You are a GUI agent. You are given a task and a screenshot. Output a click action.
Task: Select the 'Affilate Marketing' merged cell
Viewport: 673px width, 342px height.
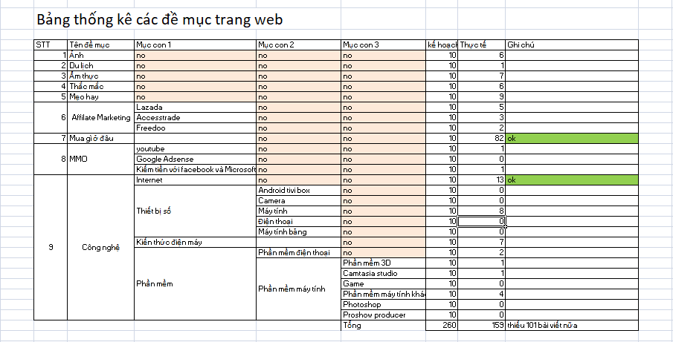(x=100, y=117)
